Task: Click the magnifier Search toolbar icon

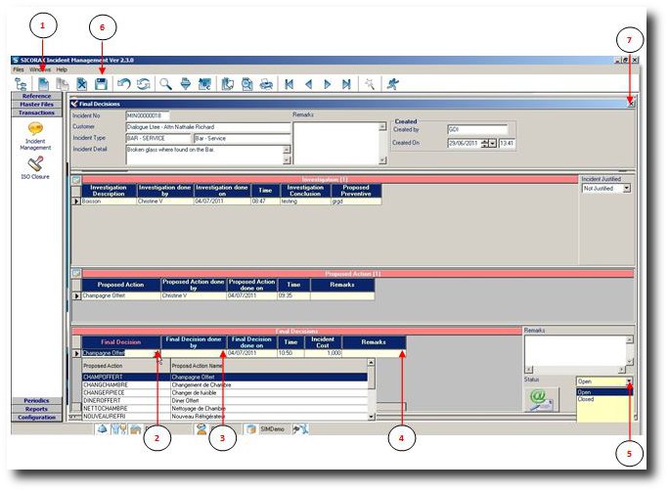Action: tap(165, 84)
